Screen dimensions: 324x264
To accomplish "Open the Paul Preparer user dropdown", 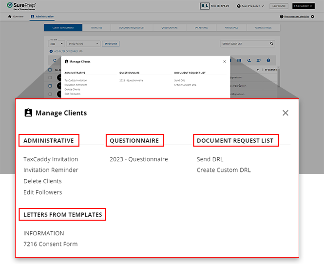I will tap(250, 6).
